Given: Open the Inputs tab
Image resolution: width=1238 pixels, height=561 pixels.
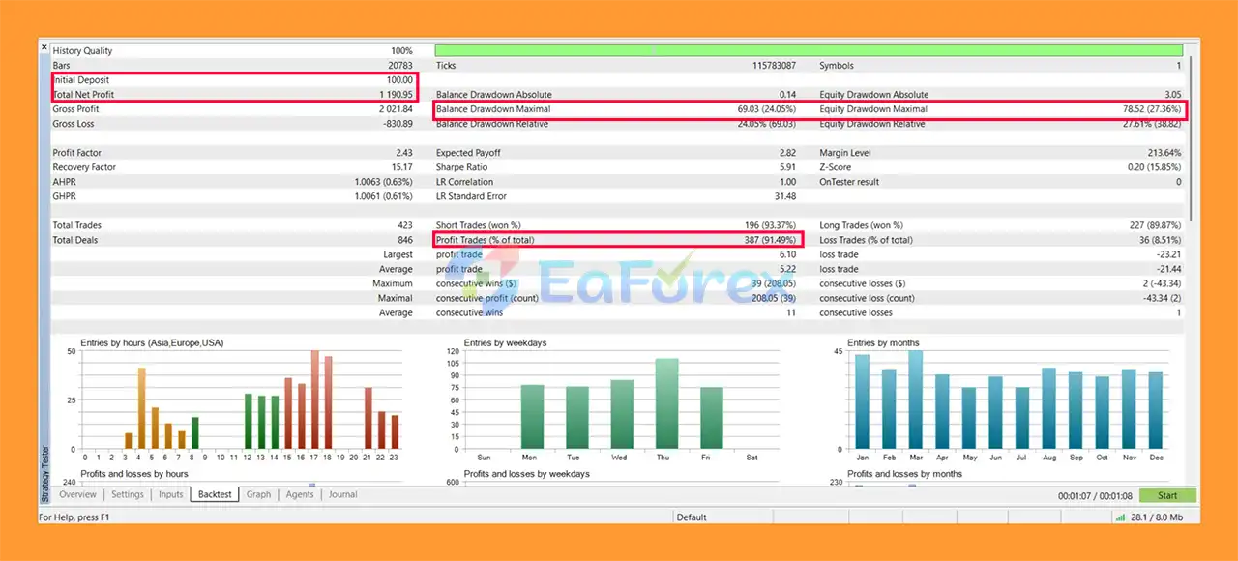Looking at the screenshot, I should coord(171,495).
